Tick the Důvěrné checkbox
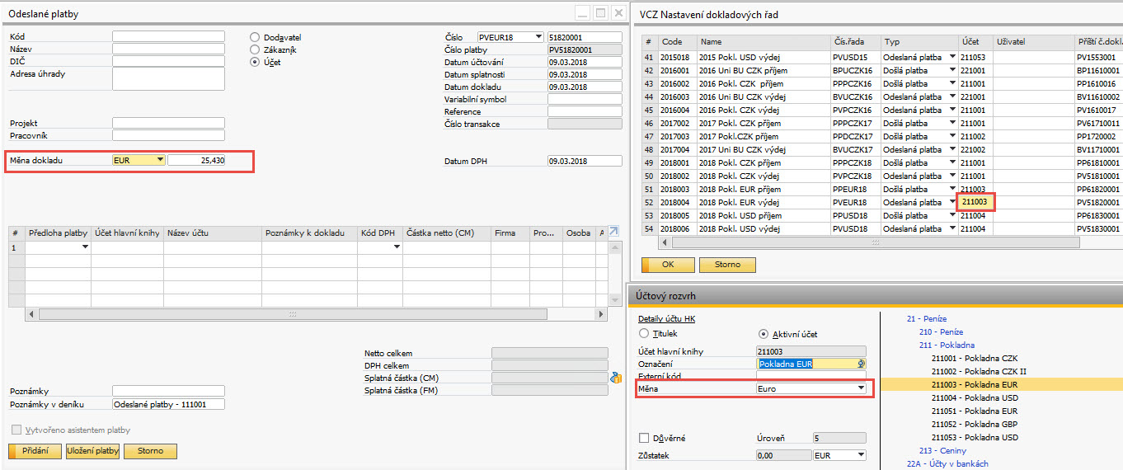Viewport: 1123px width, 470px height. (x=644, y=438)
